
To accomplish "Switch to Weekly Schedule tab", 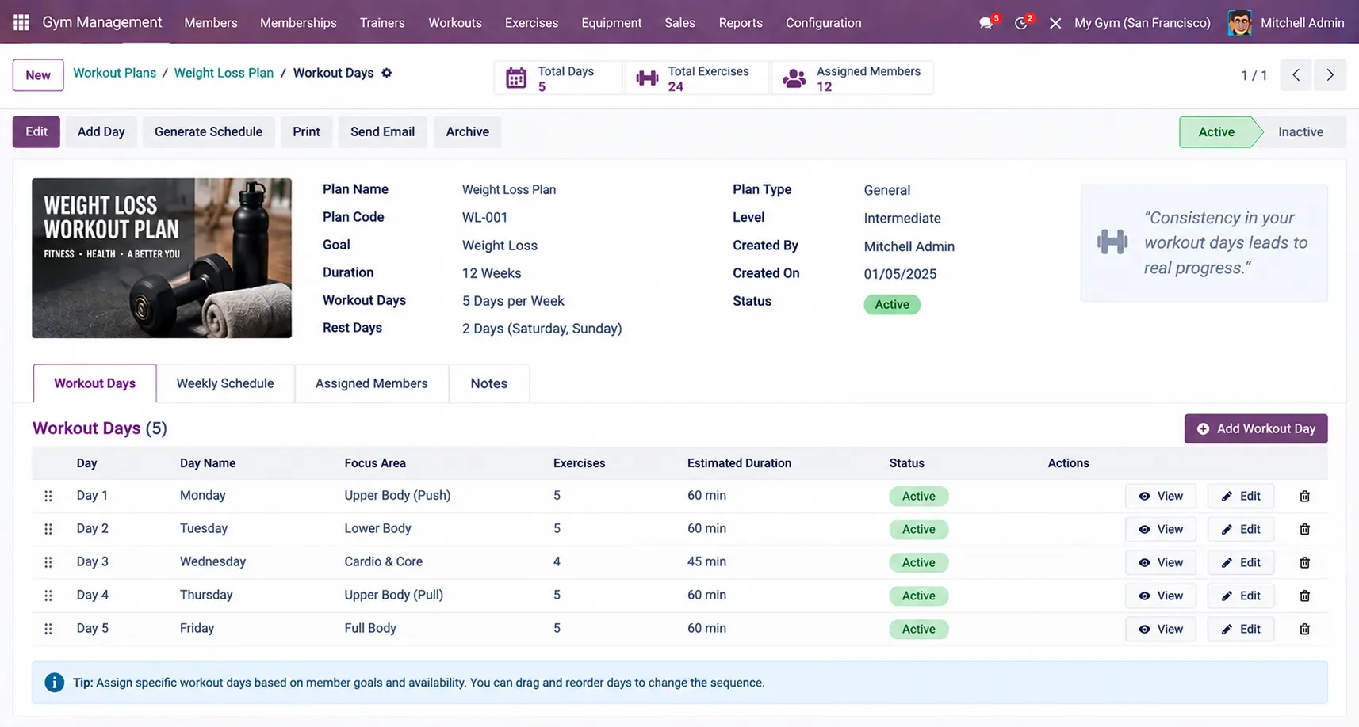I will [x=225, y=383].
